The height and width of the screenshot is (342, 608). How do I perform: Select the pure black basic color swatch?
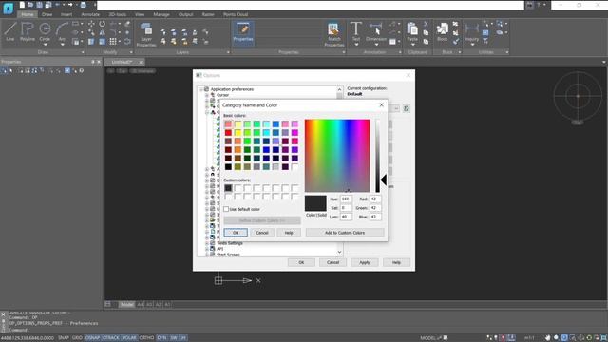228,167
